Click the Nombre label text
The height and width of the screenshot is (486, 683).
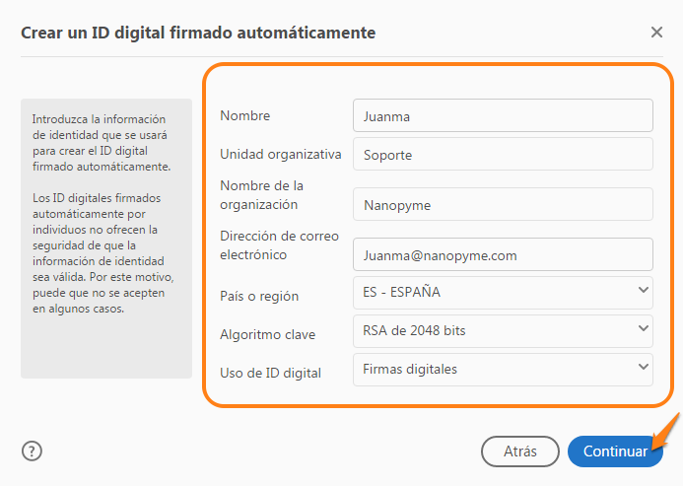click(x=244, y=115)
